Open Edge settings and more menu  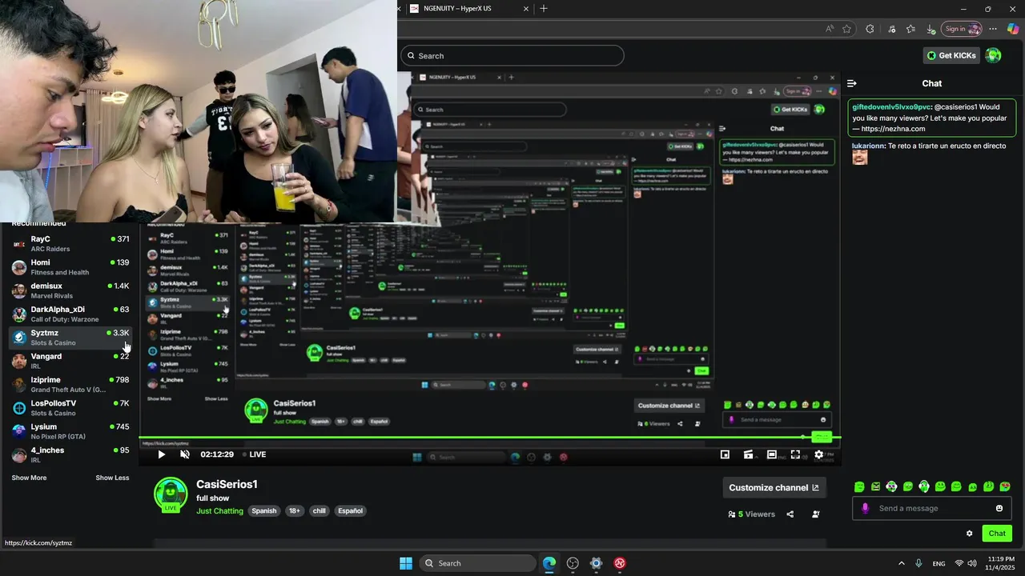coord(993,29)
